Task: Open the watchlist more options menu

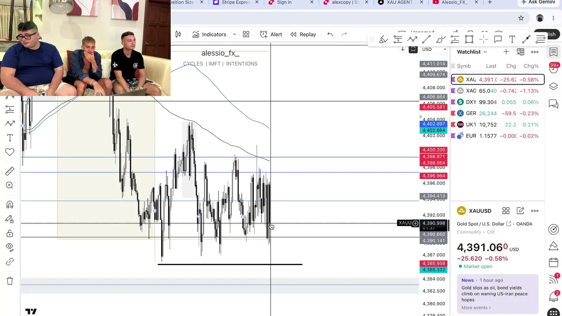Action: pyautogui.click(x=535, y=52)
